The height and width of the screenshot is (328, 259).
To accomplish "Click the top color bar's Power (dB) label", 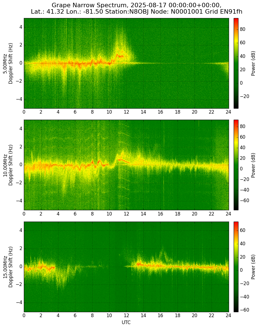I will click(253, 63).
